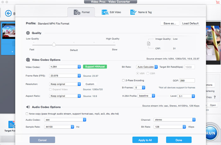Click the Support HWAccel button
Image resolution: width=221 pixels, height=145 pixels.
[95, 67]
